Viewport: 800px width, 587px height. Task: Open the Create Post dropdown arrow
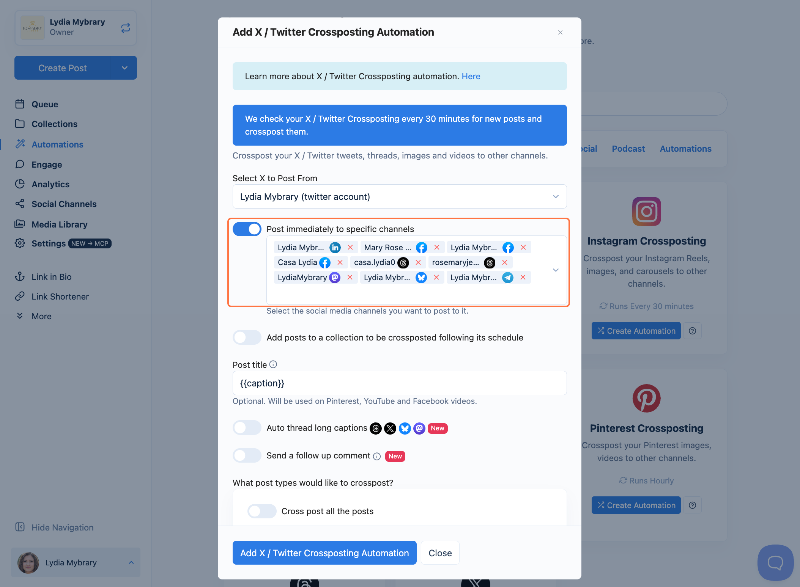[x=124, y=68]
